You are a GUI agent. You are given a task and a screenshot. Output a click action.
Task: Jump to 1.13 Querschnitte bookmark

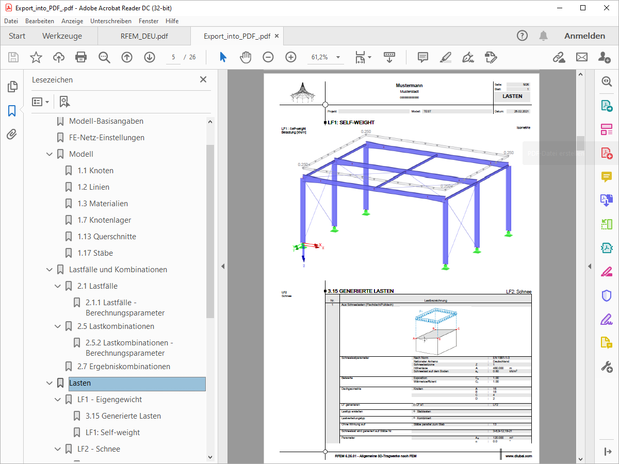click(107, 237)
